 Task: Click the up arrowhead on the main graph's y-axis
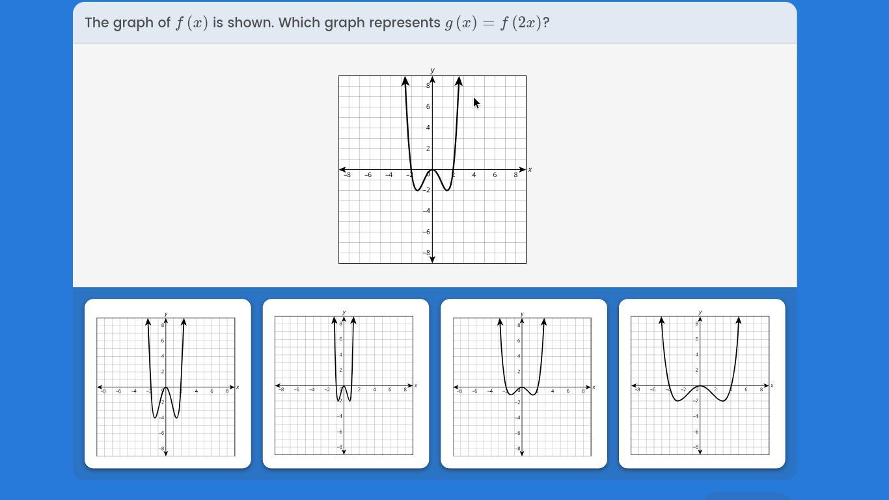[432, 79]
